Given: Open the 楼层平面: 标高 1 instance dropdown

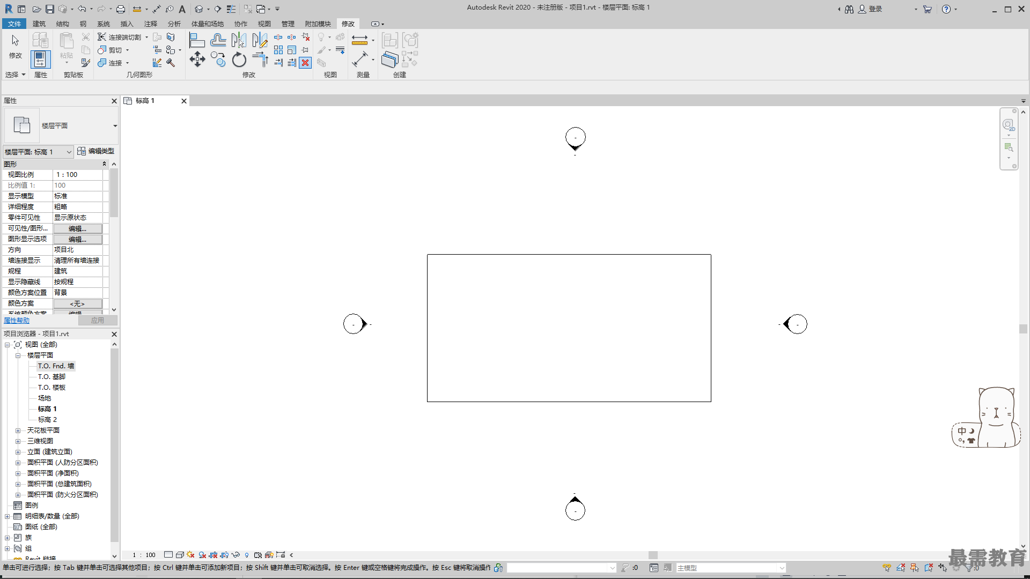Looking at the screenshot, I should 38,152.
